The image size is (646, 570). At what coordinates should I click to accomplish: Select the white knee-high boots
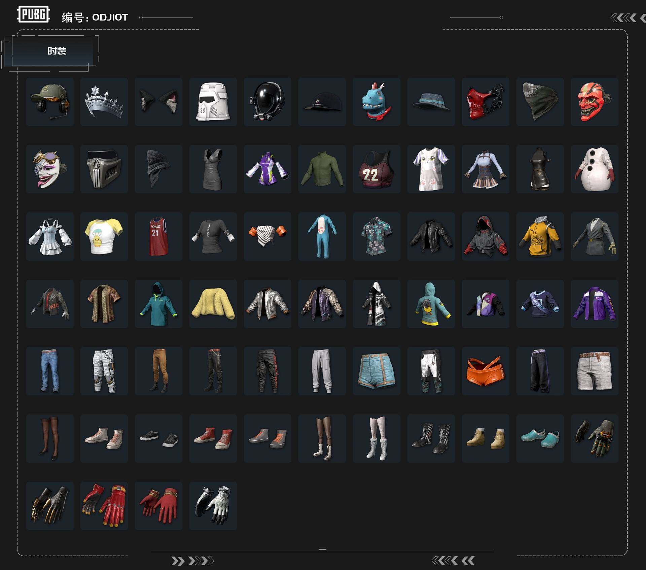click(376, 439)
